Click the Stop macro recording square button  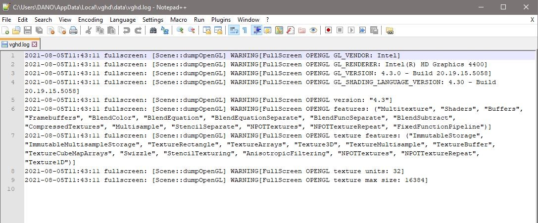[x=340, y=31]
